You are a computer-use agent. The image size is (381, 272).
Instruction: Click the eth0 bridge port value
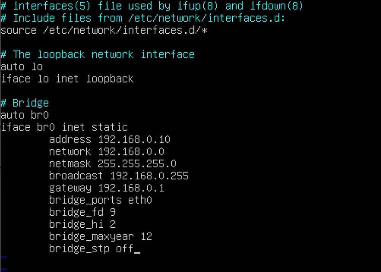(x=140, y=200)
